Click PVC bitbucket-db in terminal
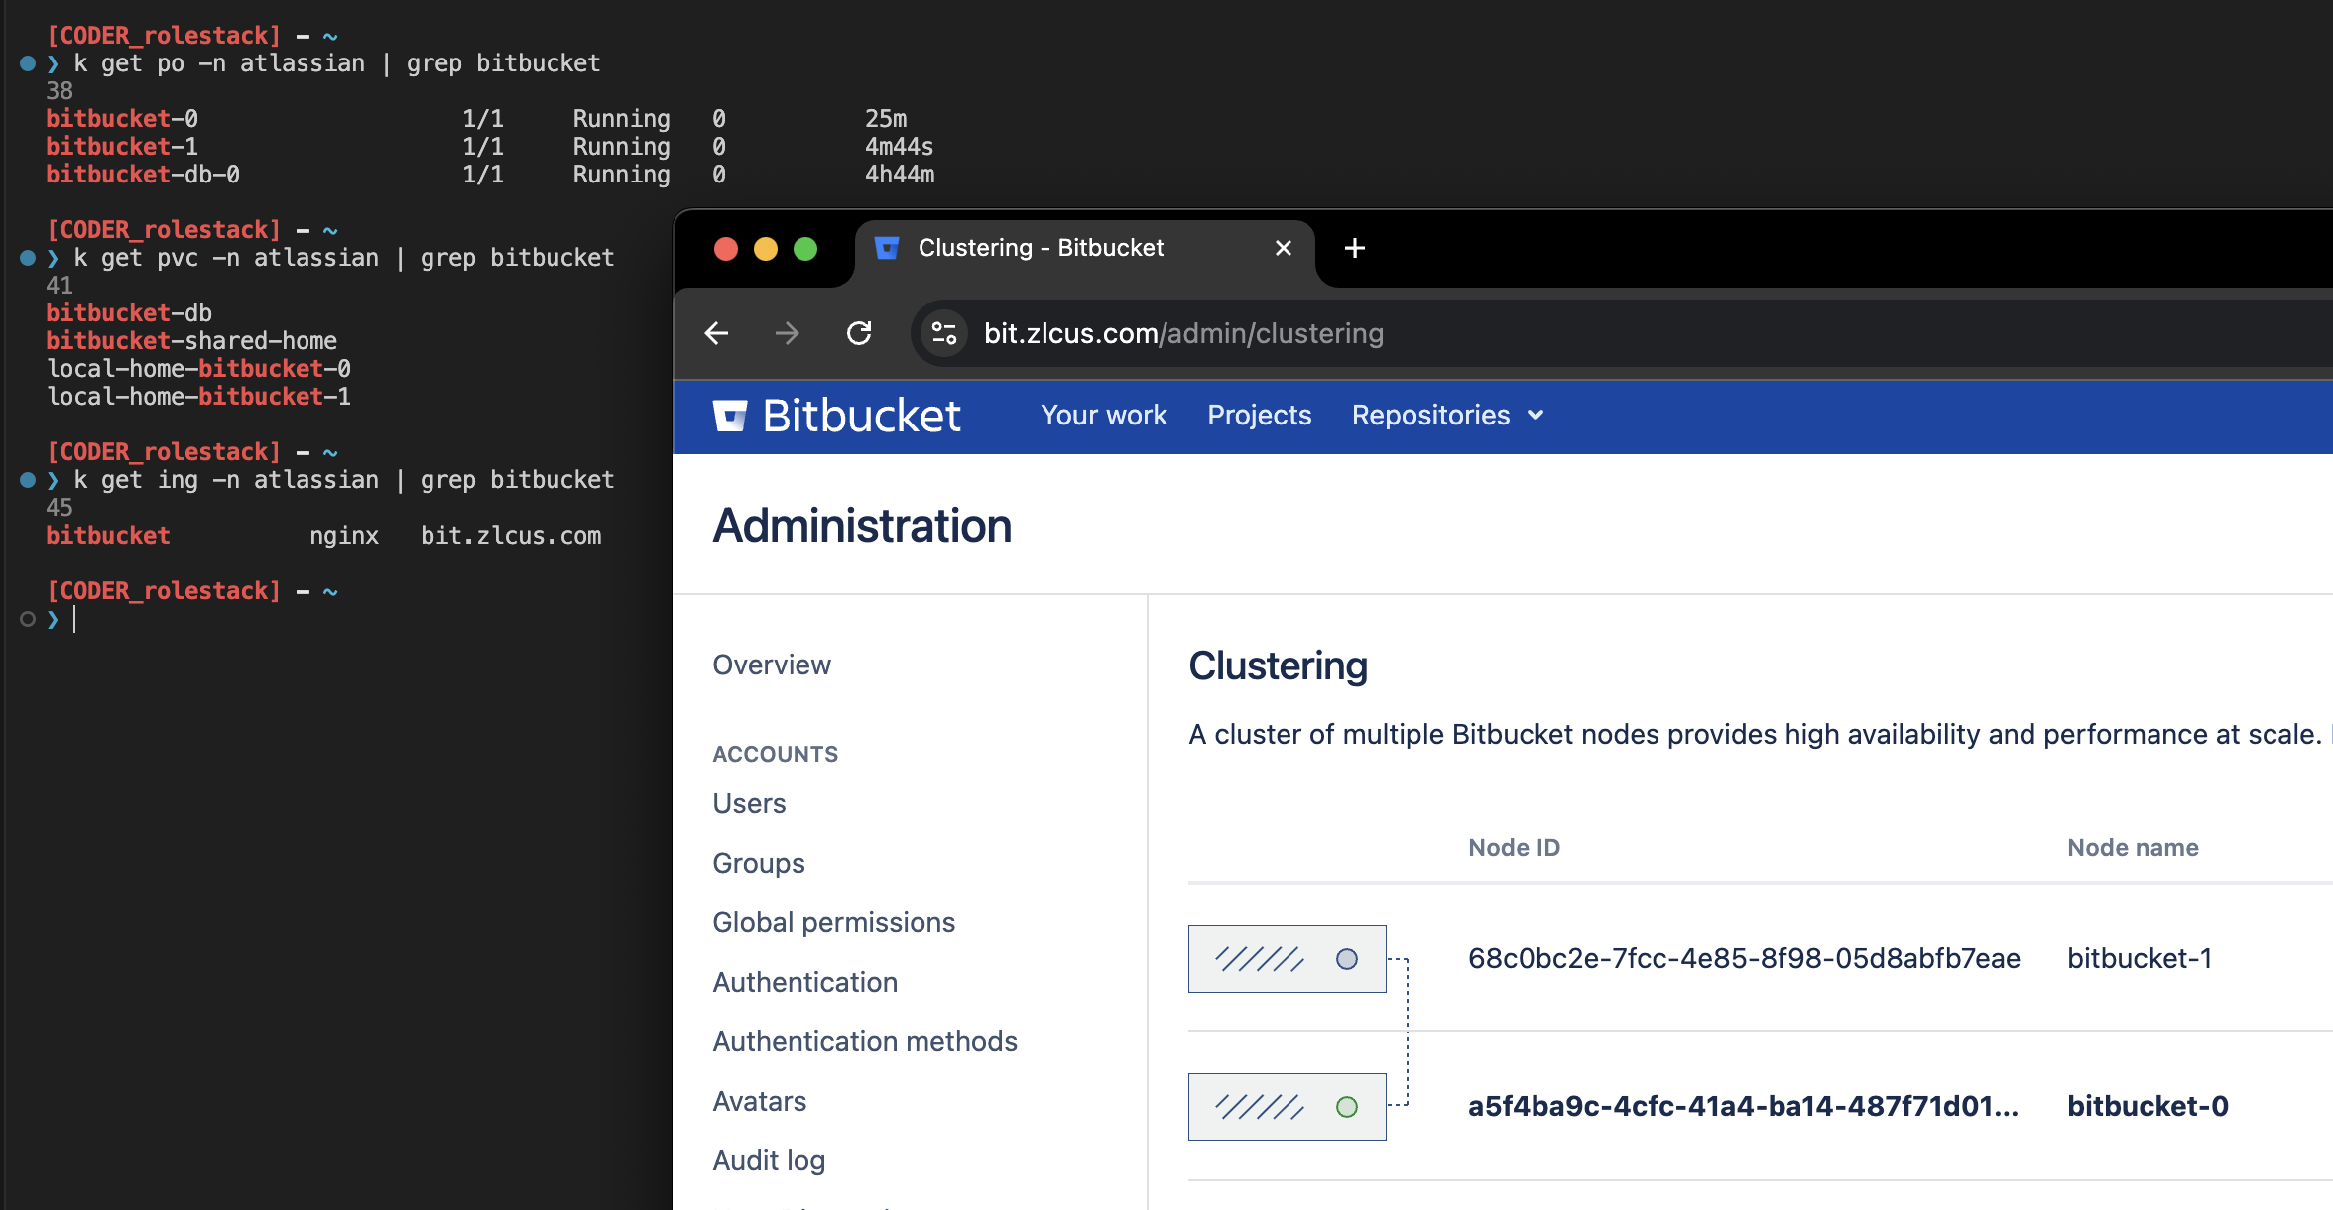This screenshot has width=2333, height=1210. coord(129,313)
